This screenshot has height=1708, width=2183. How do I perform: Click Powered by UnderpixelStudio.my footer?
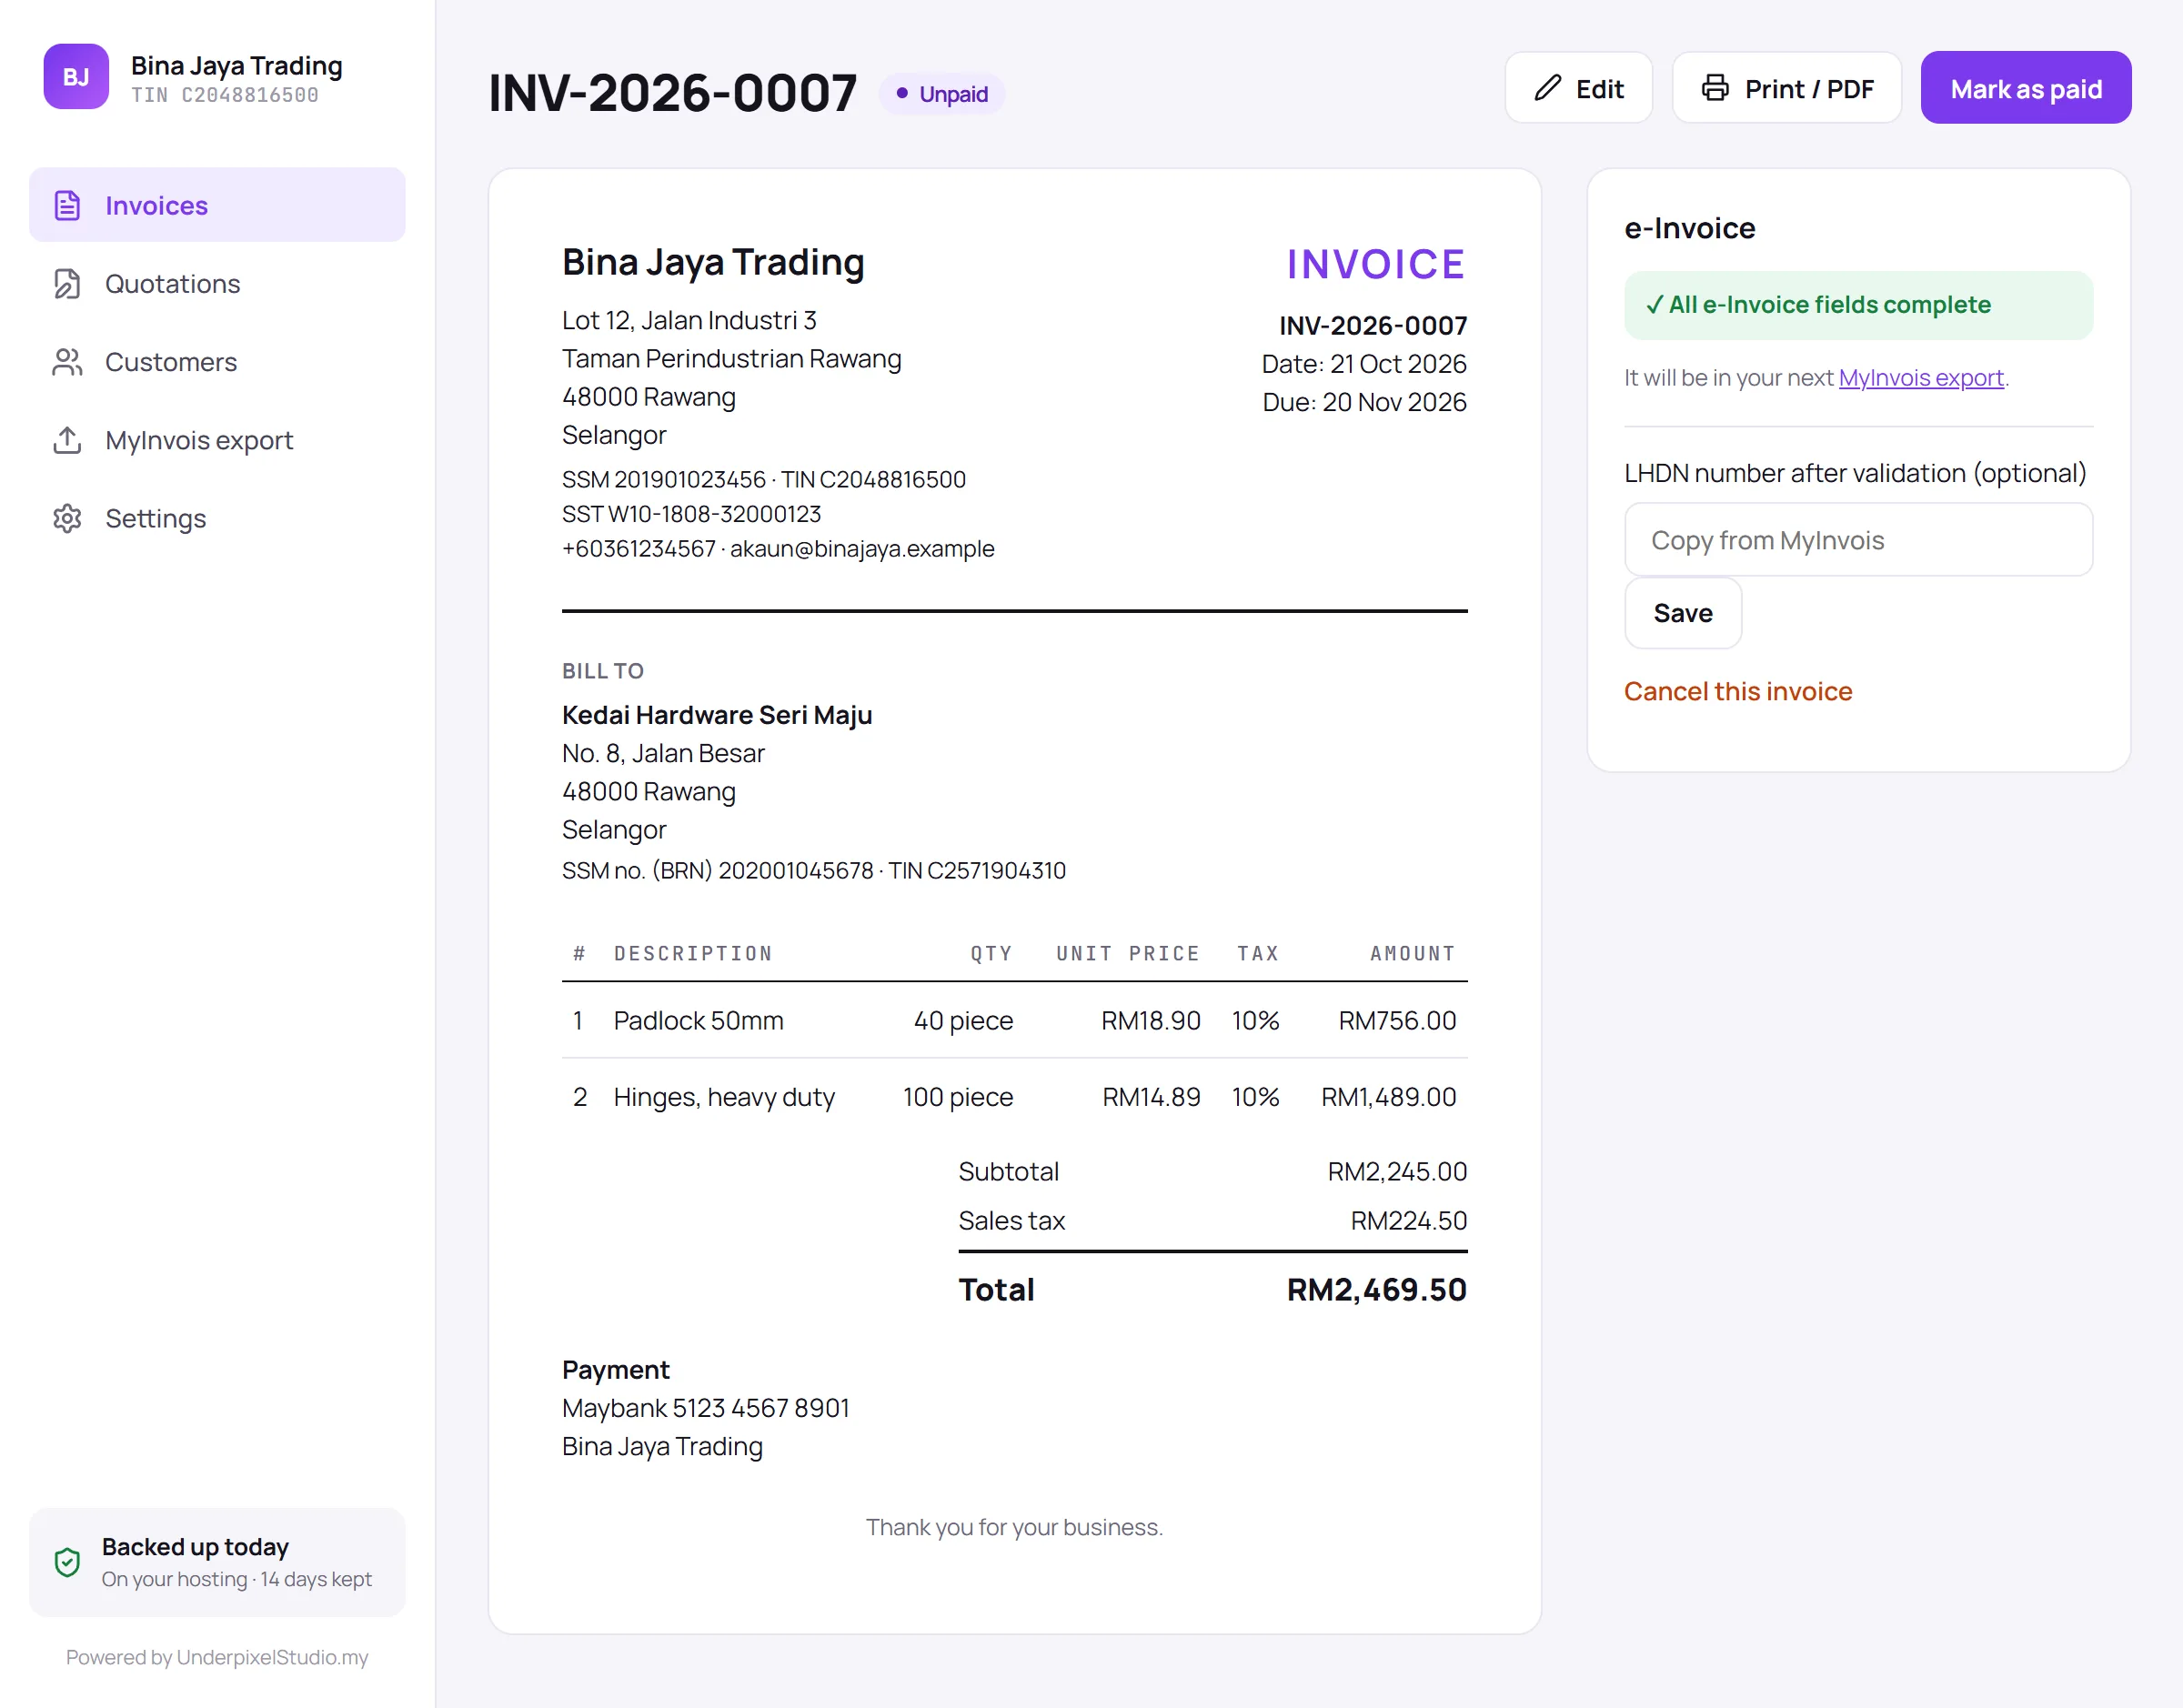[217, 1657]
